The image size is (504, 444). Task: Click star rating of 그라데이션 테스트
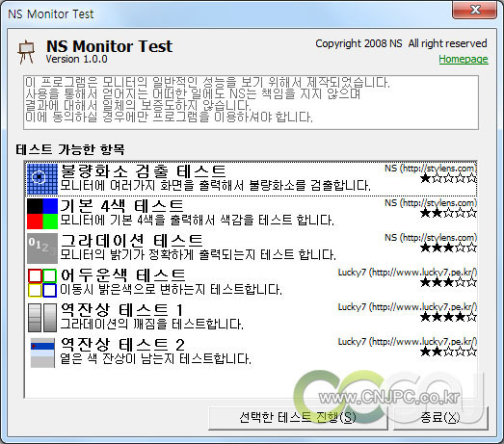(x=448, y=248)
